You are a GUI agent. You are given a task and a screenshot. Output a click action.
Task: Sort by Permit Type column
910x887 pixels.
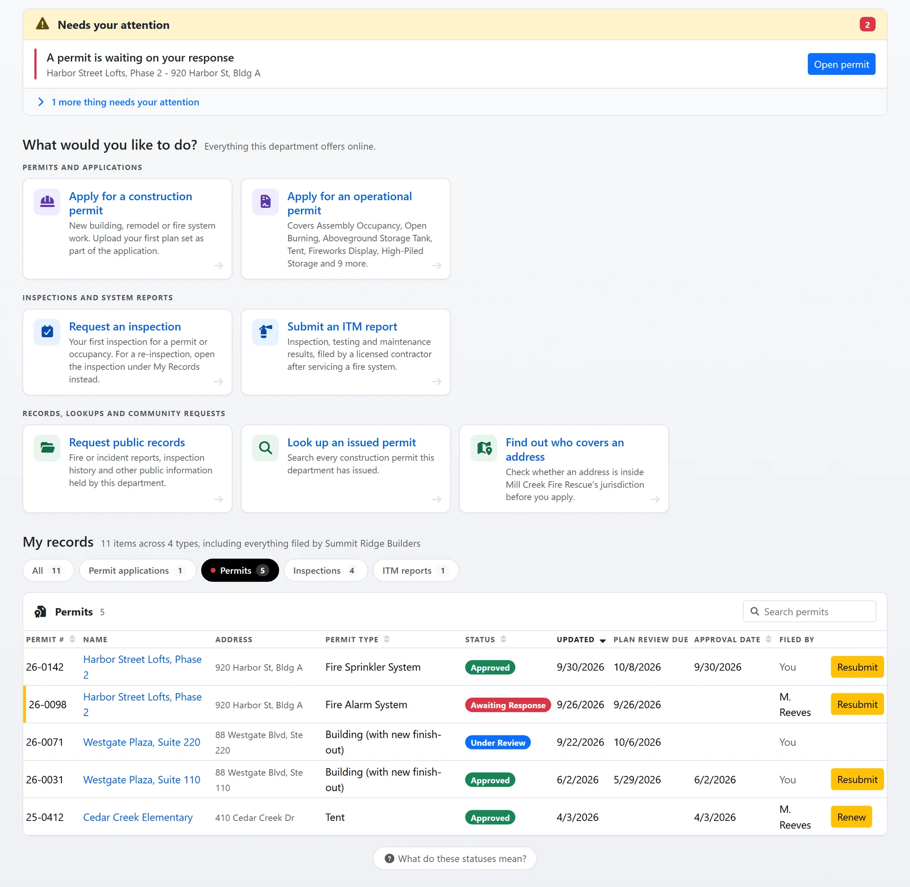(x=387, y=639)
